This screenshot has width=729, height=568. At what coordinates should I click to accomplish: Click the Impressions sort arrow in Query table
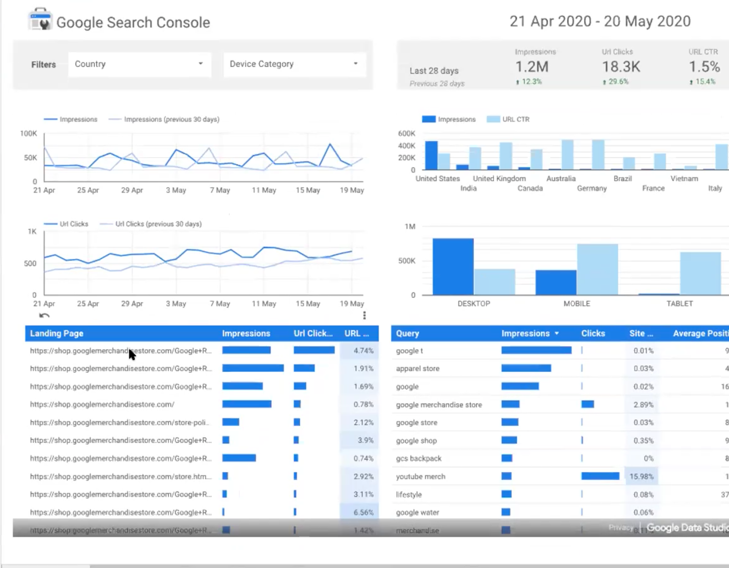tap(557, 334)
